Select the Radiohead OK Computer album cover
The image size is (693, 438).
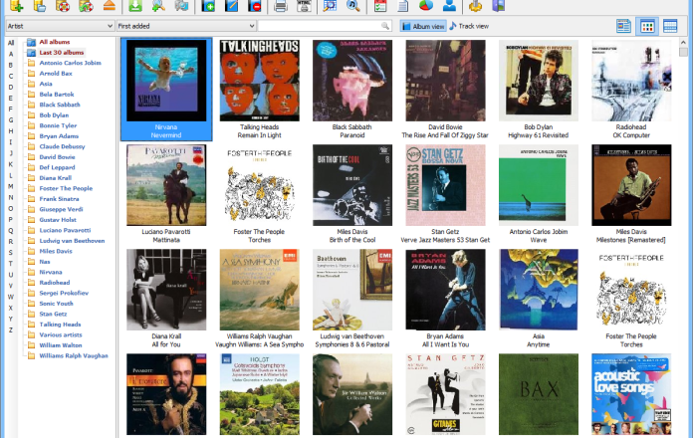(x=631, y=81)
